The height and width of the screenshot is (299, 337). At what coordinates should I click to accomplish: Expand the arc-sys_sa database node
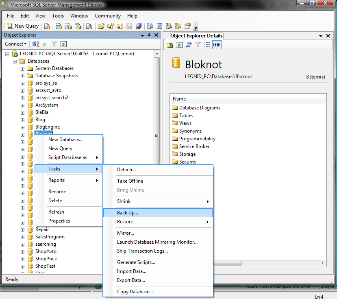point(22,83)
